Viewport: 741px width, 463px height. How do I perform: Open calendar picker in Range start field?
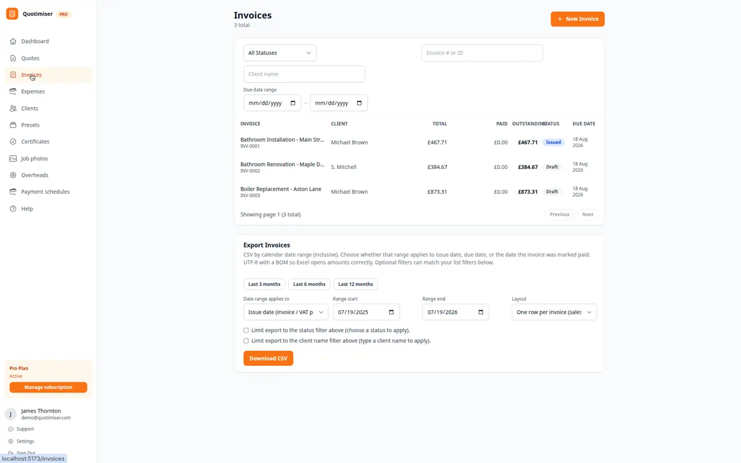[x=391, y=312]
